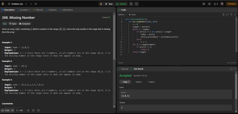
Task: Open the Solutions tab
Action: [x=51, y=10]
